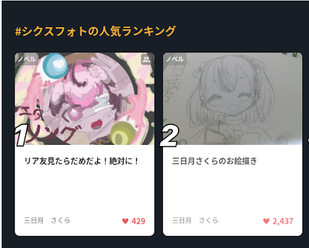Open the title 三日月さくらのお絵描き

pos(214,161)
